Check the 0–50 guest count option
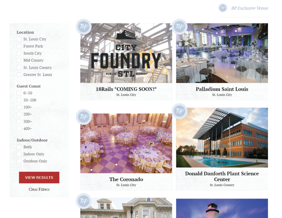Image resolution: width=282 pixels, height=218 pixels. [19, 93]
